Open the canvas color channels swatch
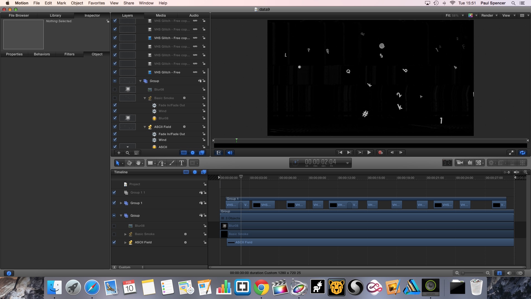This screenshot has height=299, width=531. [x=470, y=16]
